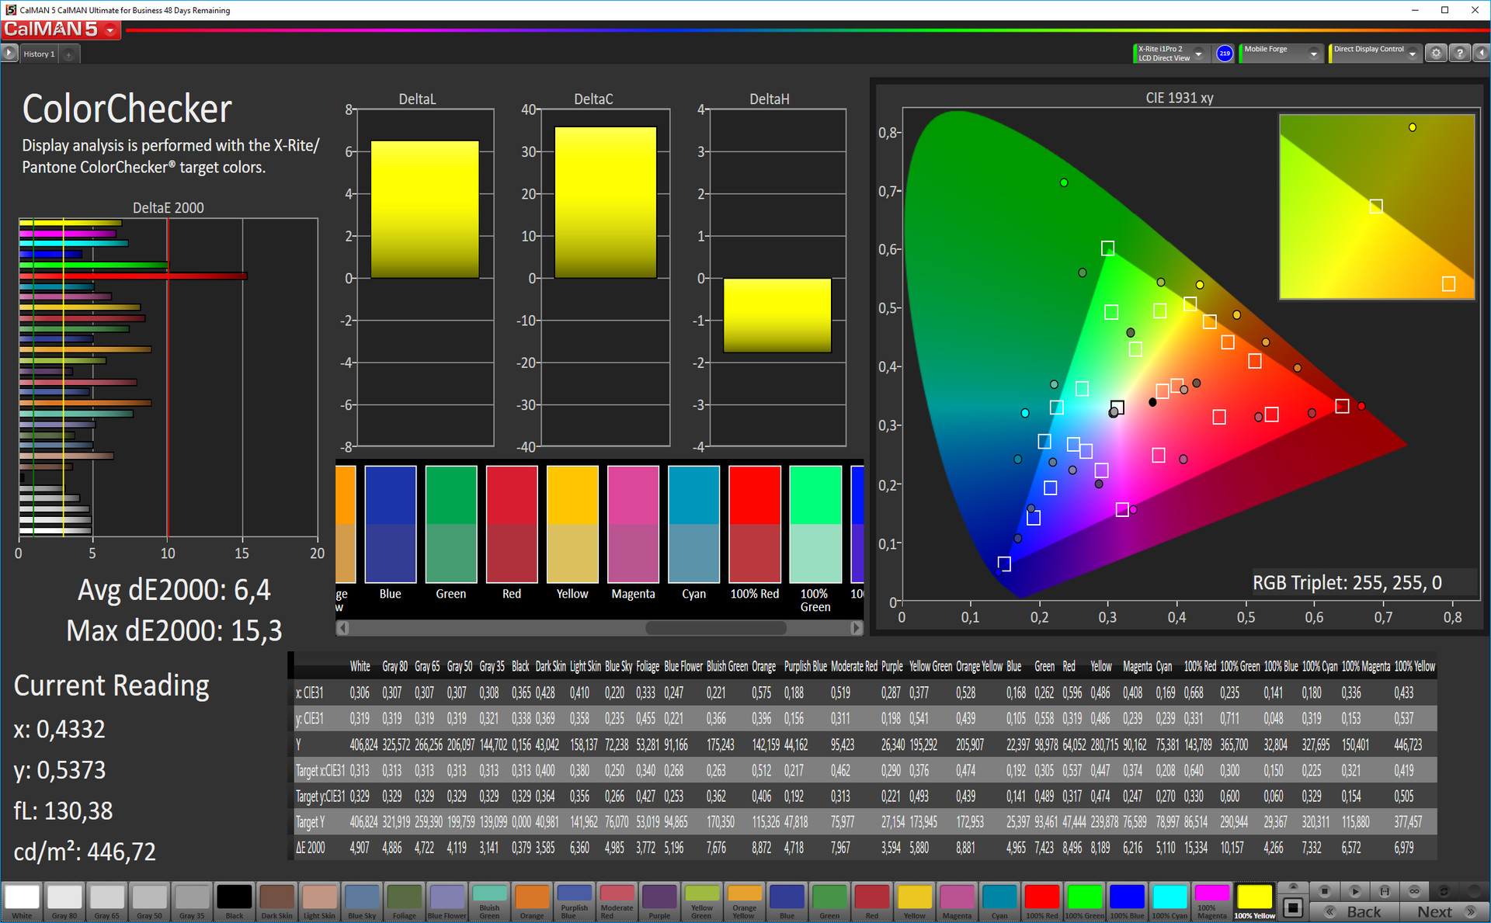Open the settings gear icon

pyautogui.click(x=1436, y=54)
